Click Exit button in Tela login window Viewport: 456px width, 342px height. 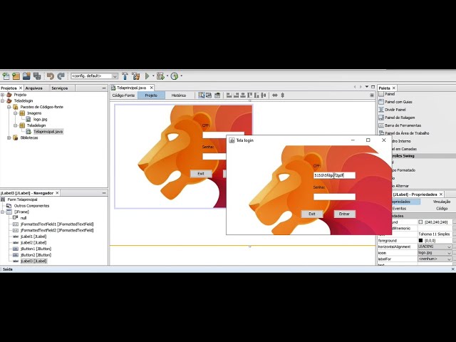[x=312, y=214]
